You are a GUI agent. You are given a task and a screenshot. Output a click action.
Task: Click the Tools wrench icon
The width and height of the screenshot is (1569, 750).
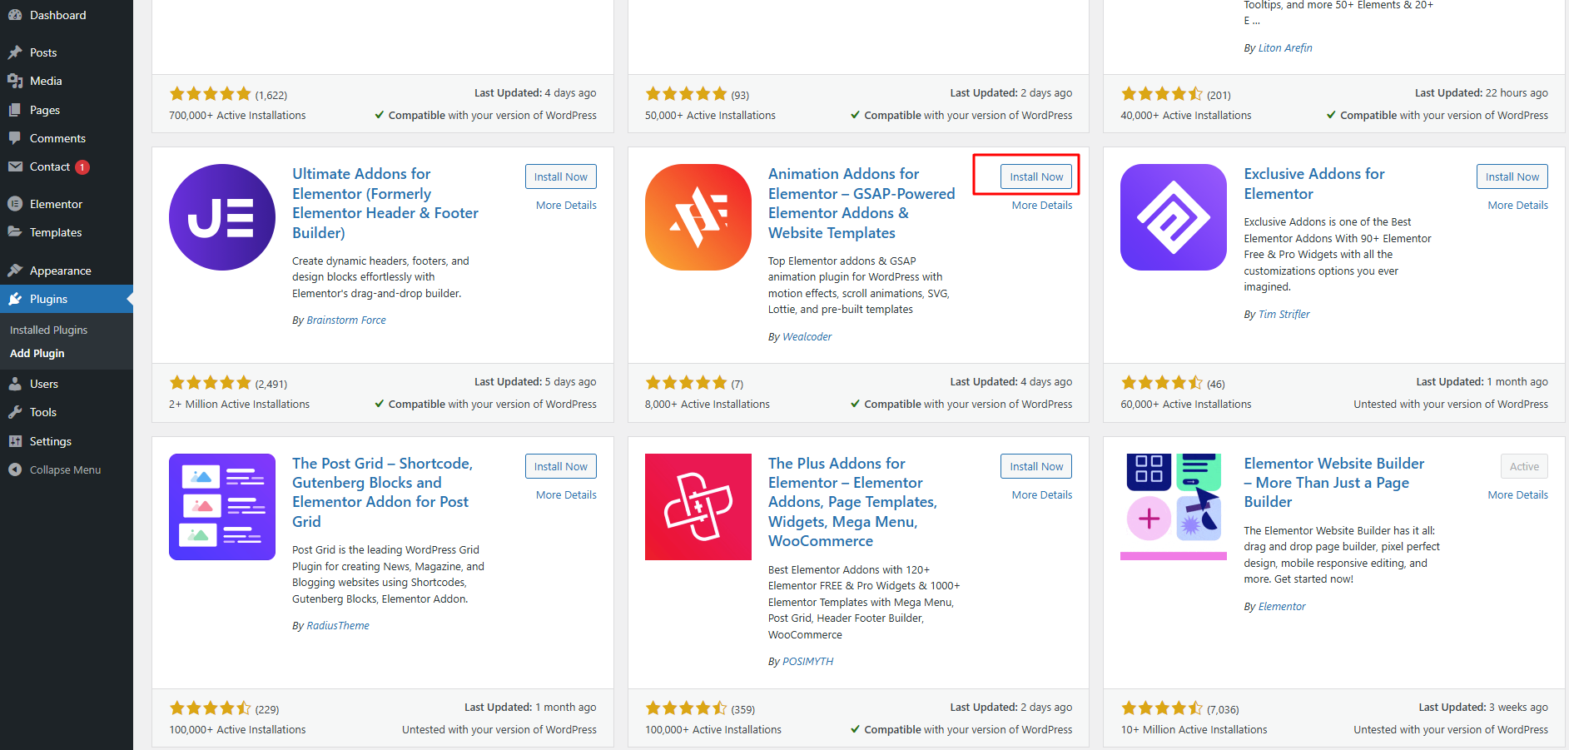(15, 412)
